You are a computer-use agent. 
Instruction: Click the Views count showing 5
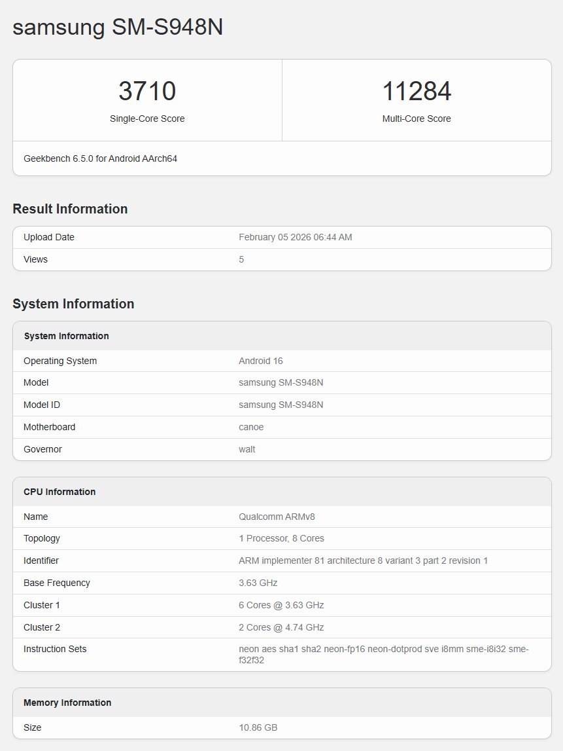pos(241,259)
